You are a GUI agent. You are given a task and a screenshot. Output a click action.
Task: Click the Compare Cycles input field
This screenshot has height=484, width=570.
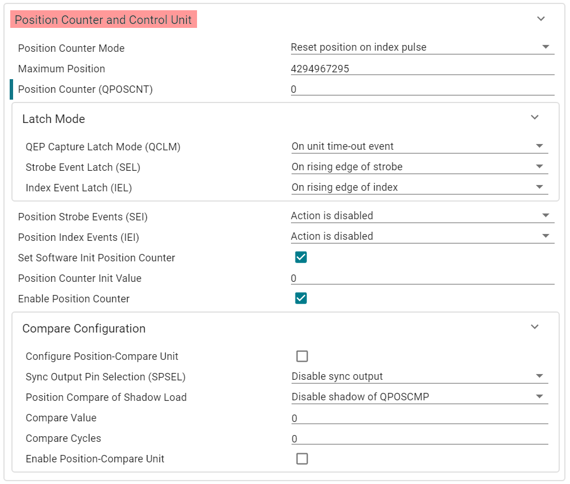click(x=419, y=439)
